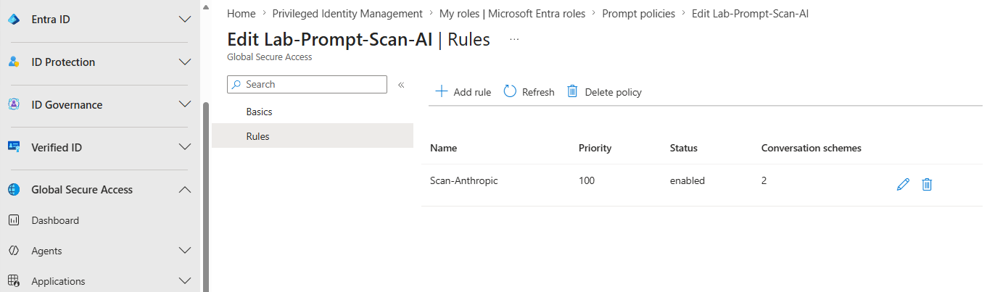Click the Verified ID card icon
This screenshot has height=292, width=987.
[13, 147]
